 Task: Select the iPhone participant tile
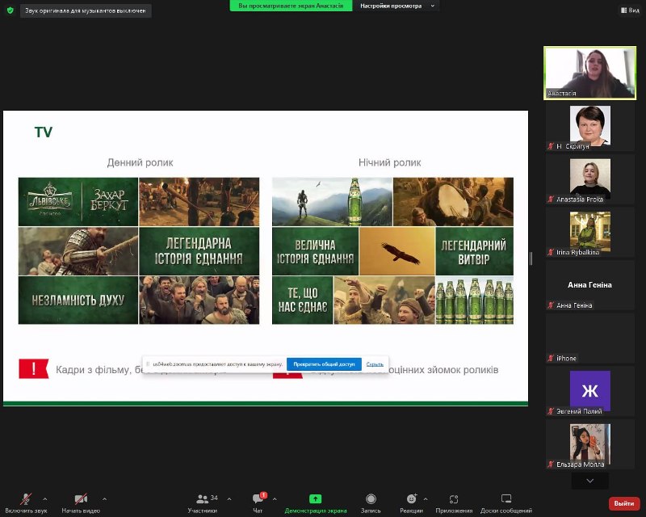click(x=590, y=338)
